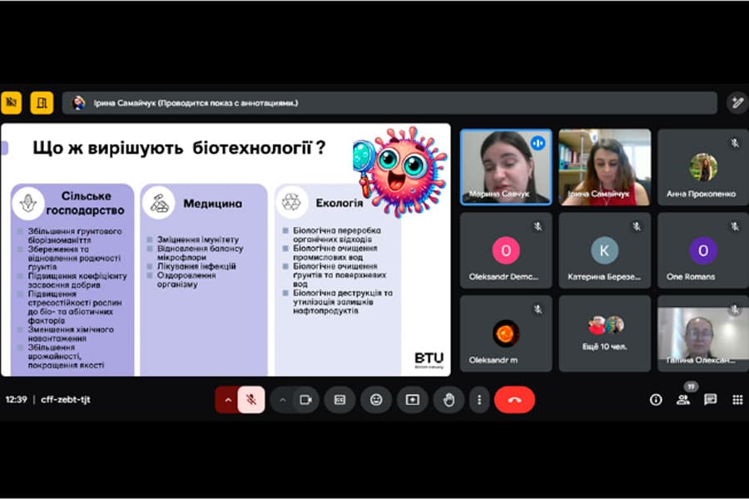This screenshot has height=499, width=749.
Task: Open the three-dot more options menu
Action: coord(479,400)
